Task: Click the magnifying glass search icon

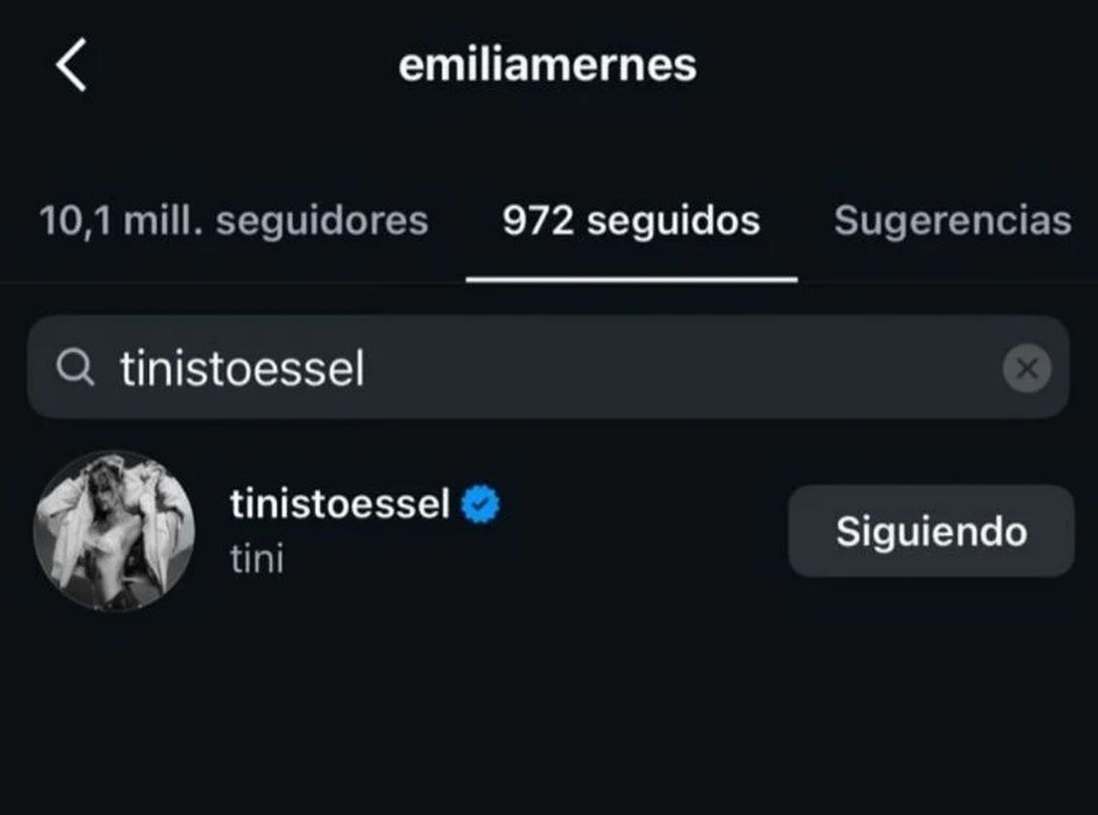Action: [75, 368]
